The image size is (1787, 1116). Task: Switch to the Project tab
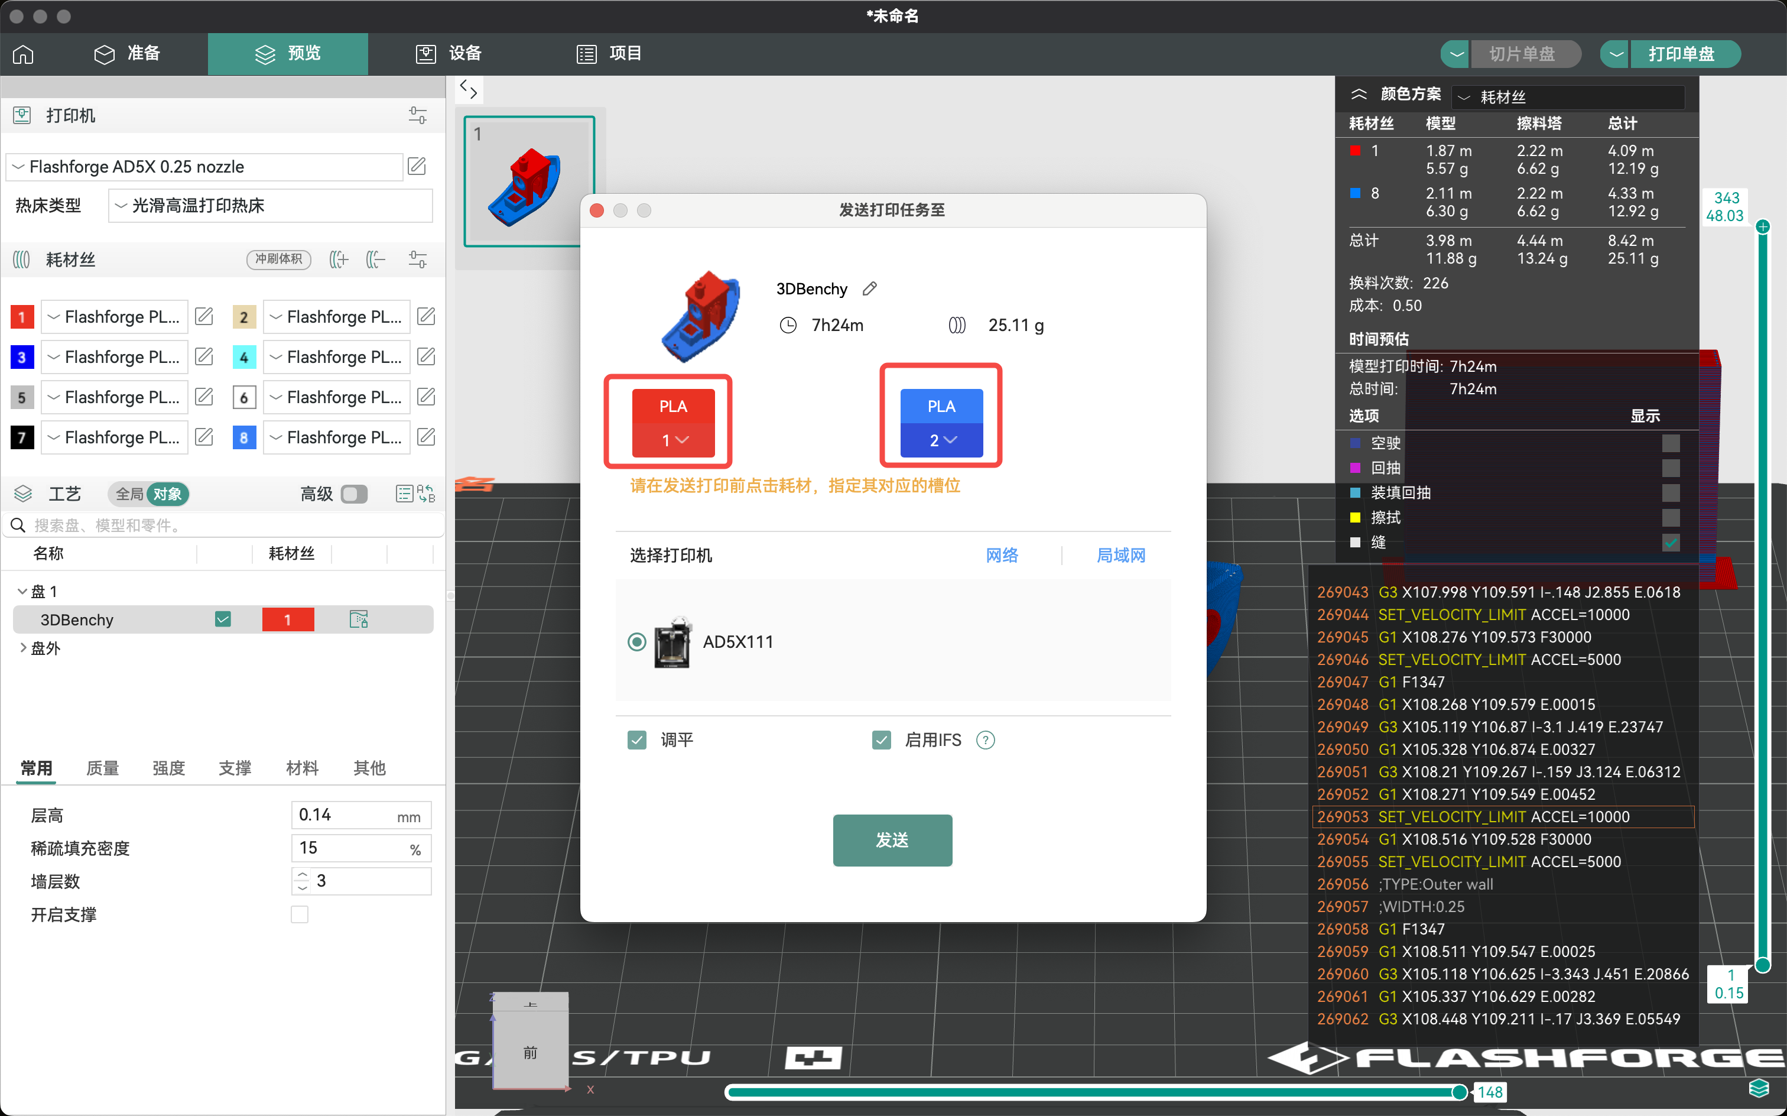click(x=609, y=54)
